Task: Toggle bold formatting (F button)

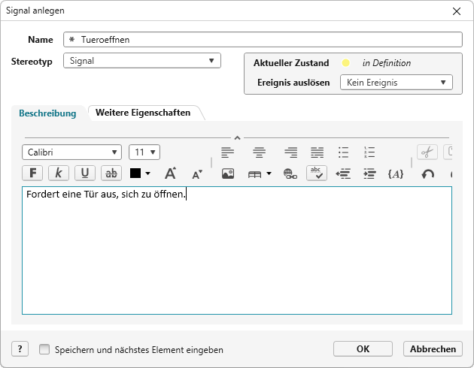Action: [32, 173]
